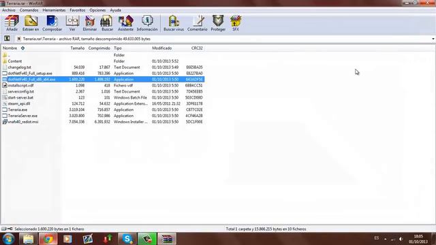Sort by the Tamaño column header

tap(77, 48)
